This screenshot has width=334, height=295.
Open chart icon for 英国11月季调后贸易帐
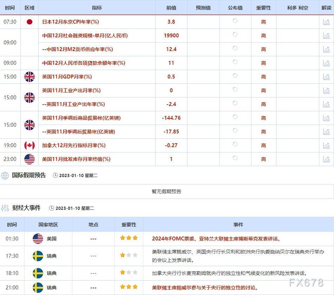tap(326, 132)
